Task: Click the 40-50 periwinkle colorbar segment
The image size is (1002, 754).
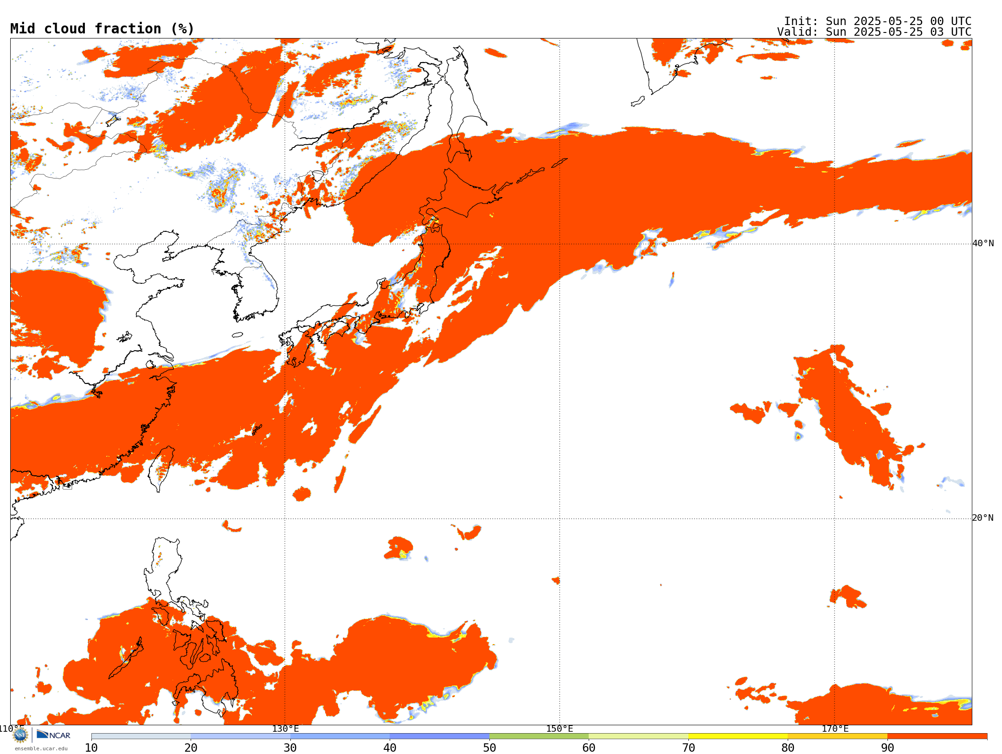Action: tap(439, 736)
